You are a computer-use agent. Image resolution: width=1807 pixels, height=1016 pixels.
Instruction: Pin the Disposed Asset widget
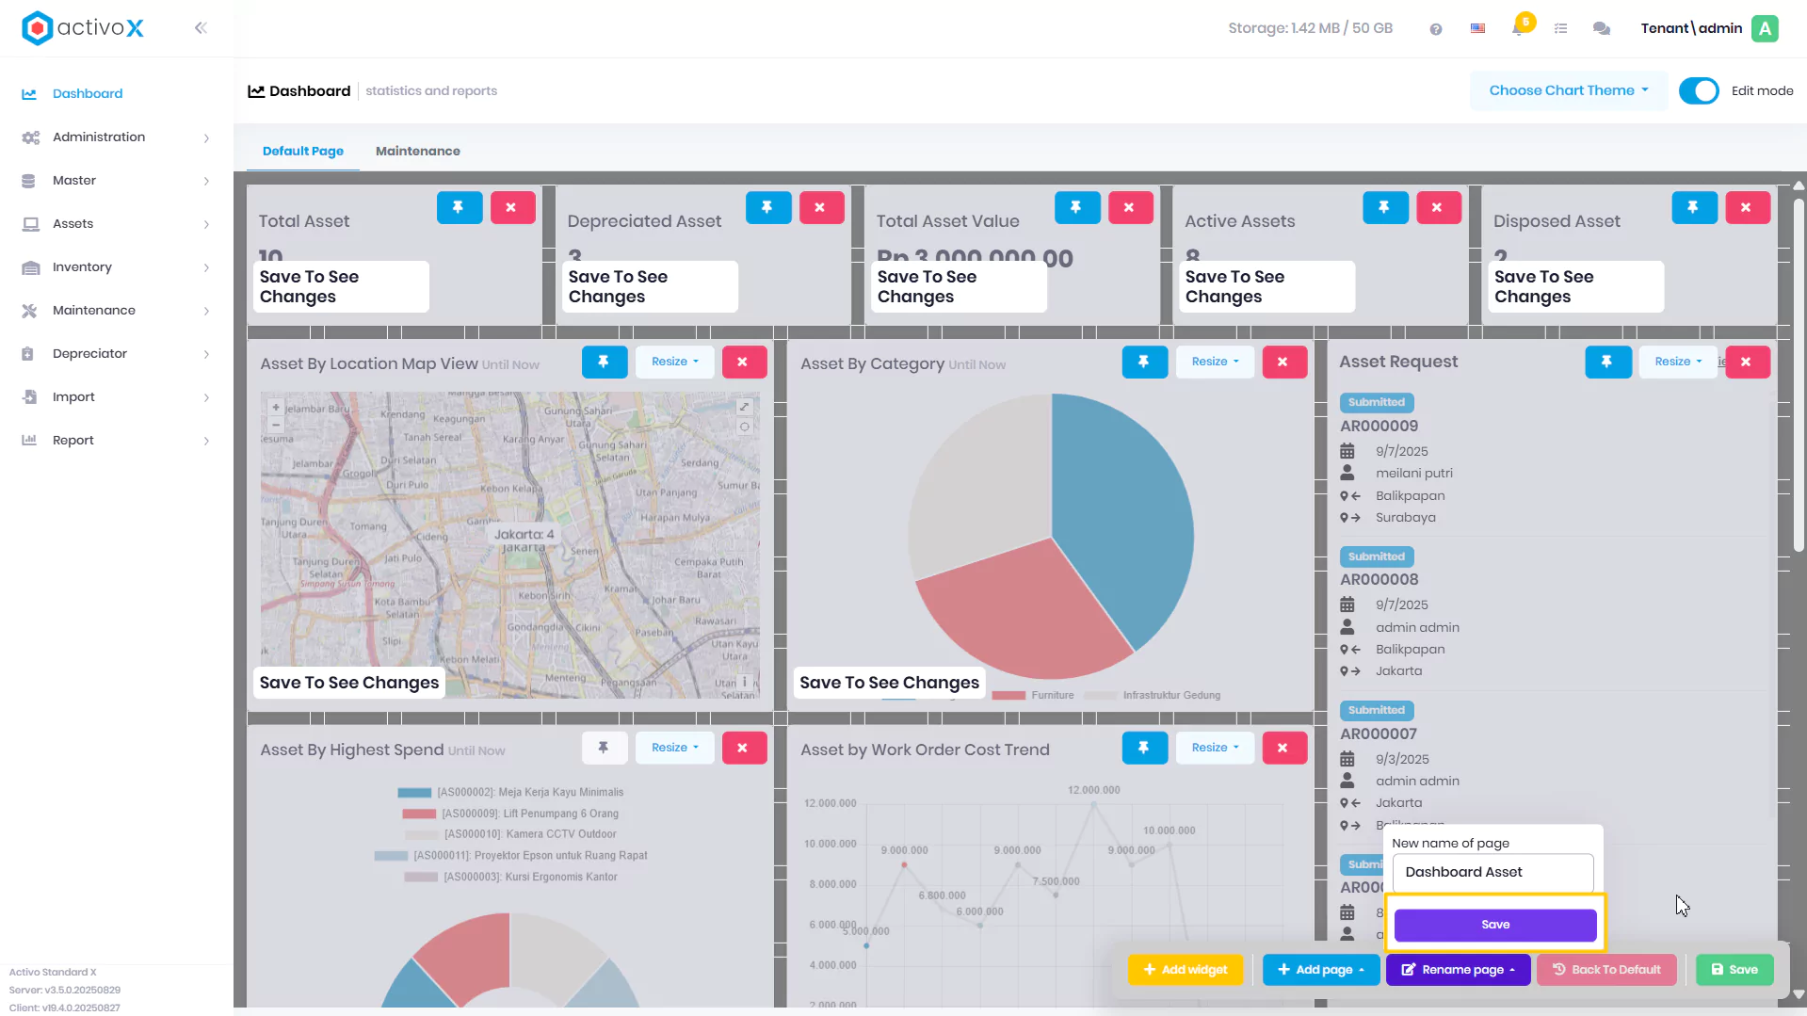point(1694,207)
